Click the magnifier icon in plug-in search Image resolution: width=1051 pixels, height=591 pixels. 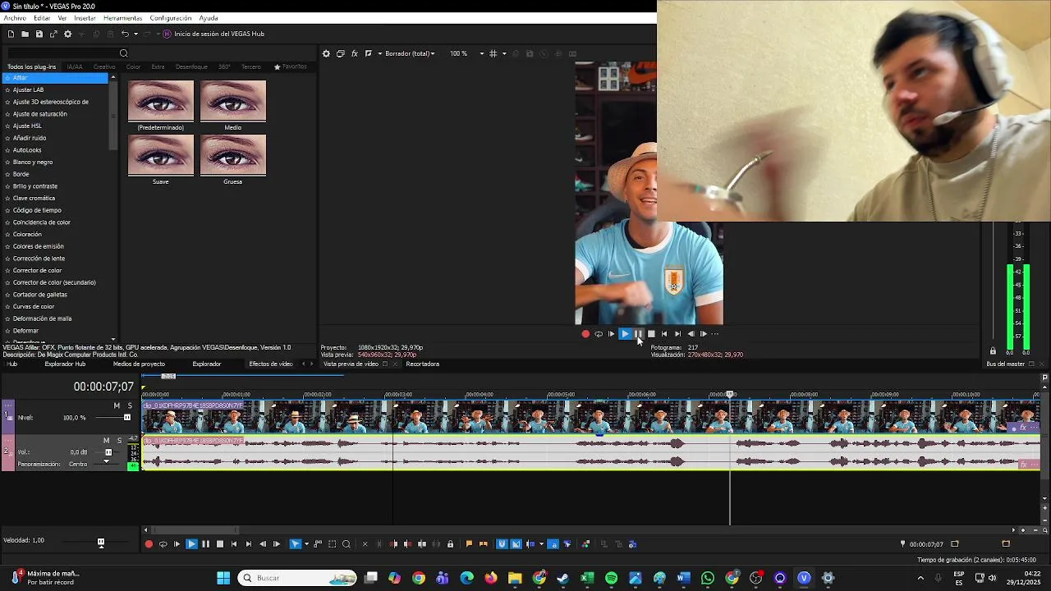click(123, 53)
